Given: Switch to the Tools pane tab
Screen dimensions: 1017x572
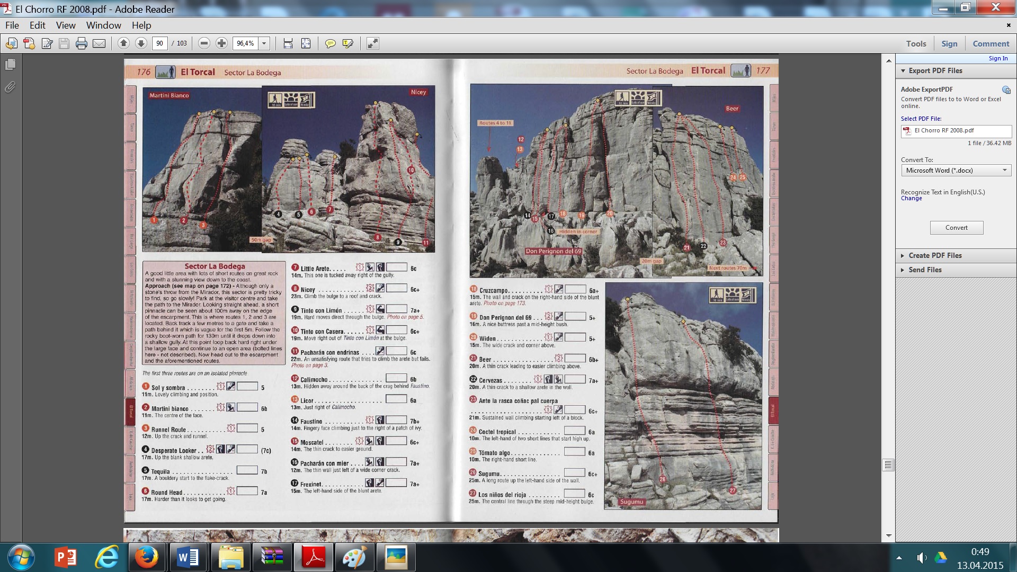Looking at the screenshot, I should point(916,44).
